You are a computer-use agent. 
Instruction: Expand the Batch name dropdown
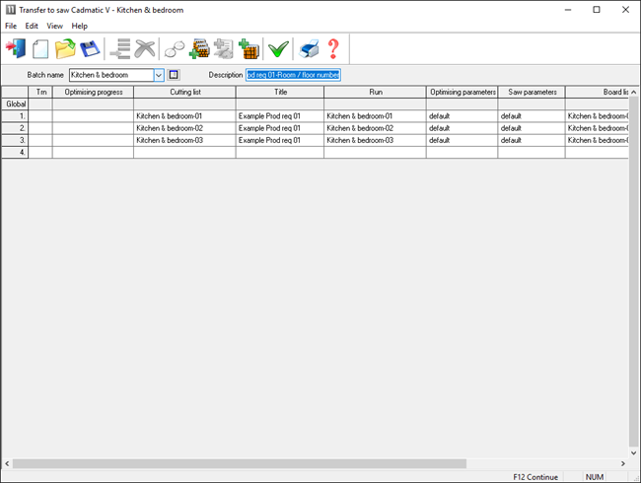click(x=159, y=75)
